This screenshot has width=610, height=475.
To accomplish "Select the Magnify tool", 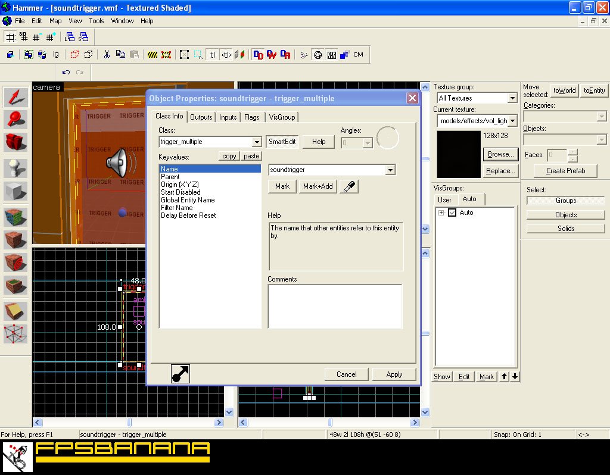I will pyautogui.click(x=15, y=120).
